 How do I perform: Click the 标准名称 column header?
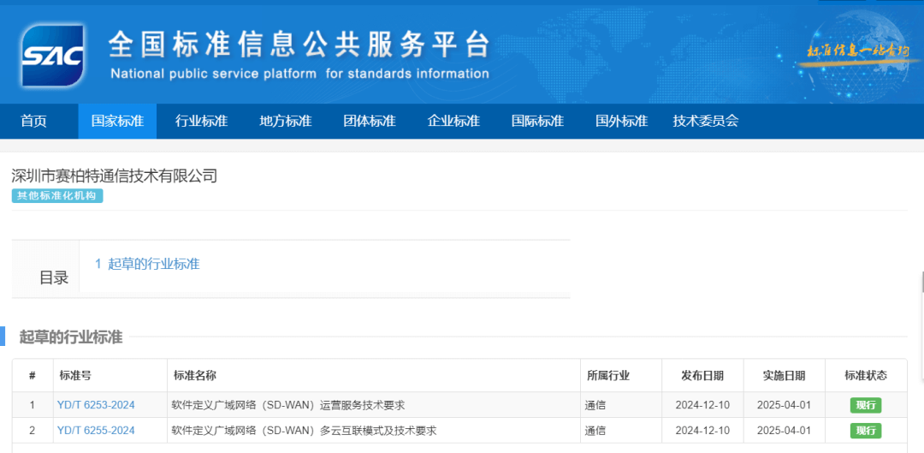195,375
